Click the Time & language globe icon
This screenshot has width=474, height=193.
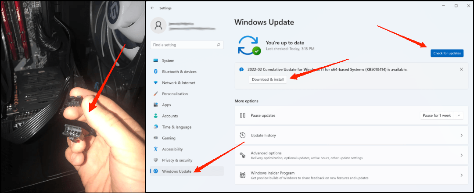(x=156, y=127)
